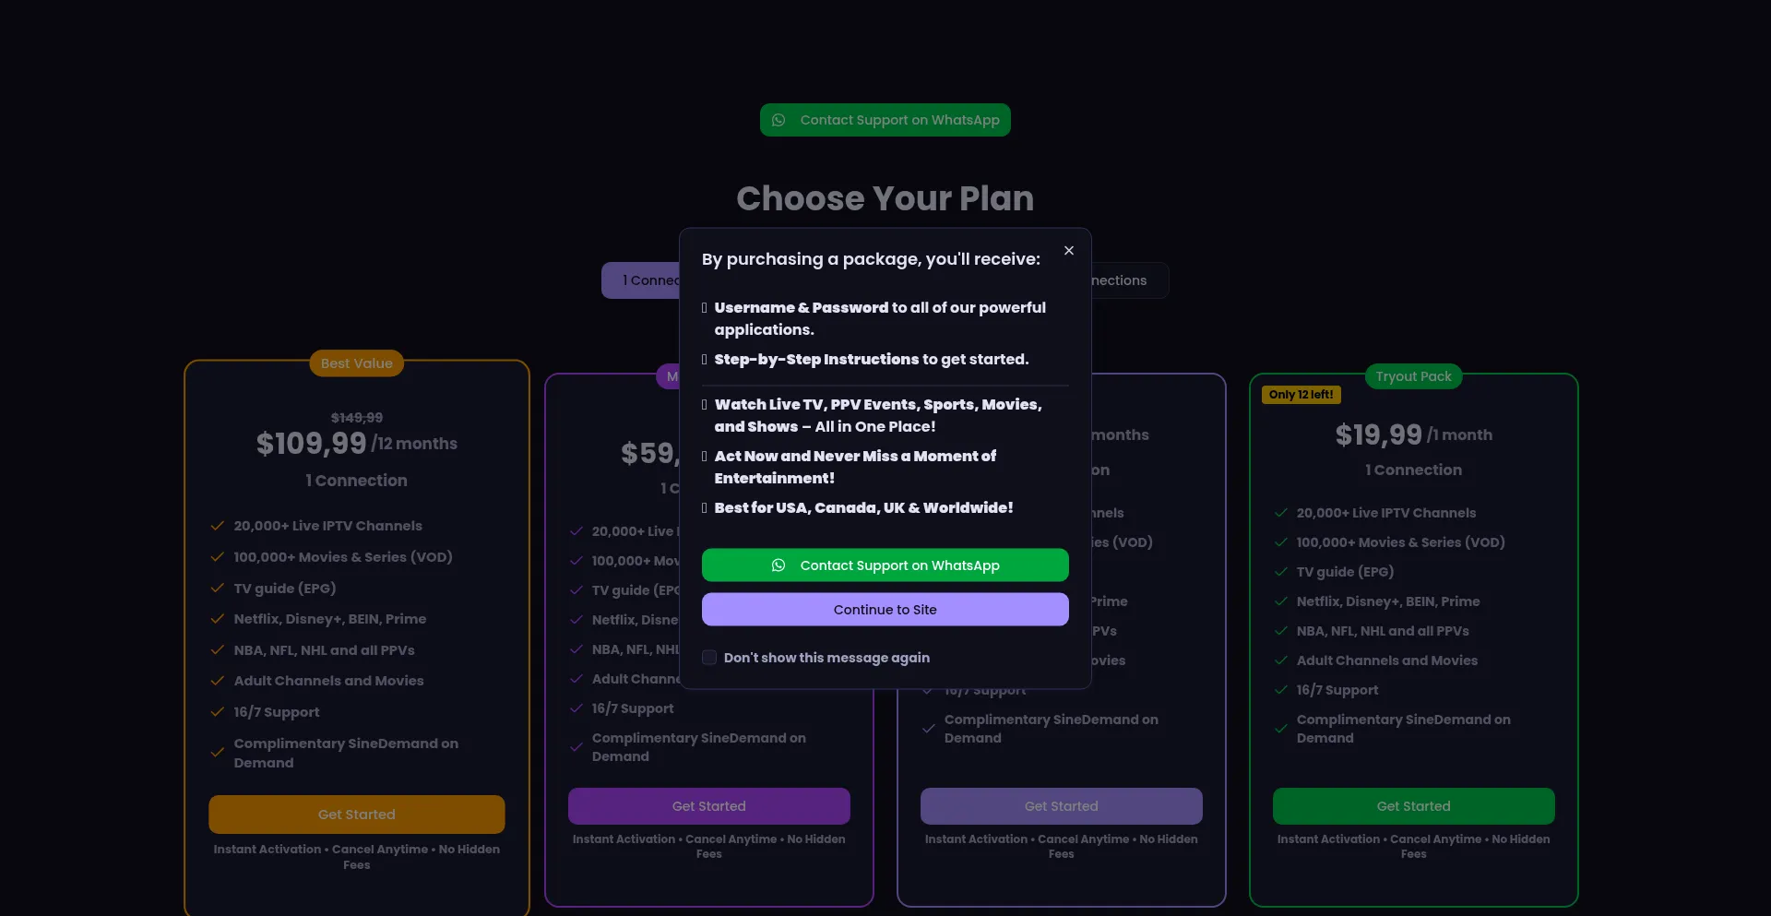Click checkmark beside 16/7 Support in Tryout Pack

[x=1280, y=690]
